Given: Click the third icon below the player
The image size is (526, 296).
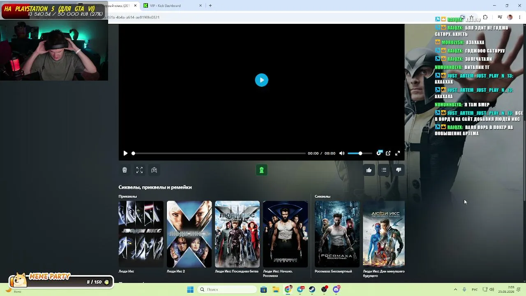Looking at the screenshot, I should coord(154,170).
